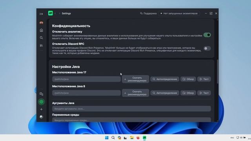Open the user avatar at sidebar top

[41, 23]
